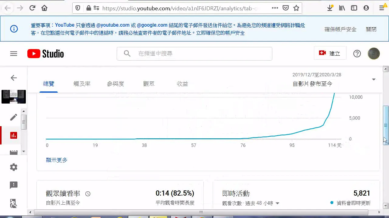
Task: Click sidebar scrollbar down arrow
Action: coord(24,151)
